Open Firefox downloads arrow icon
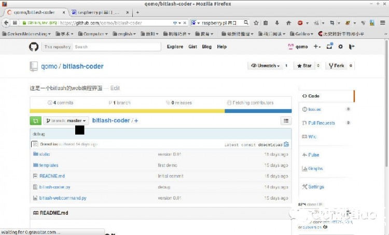 [277, 23]
